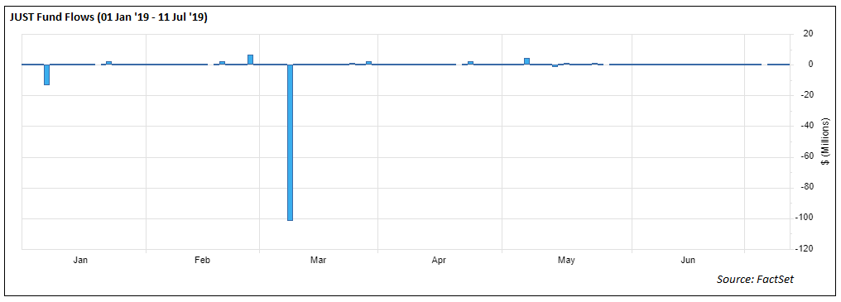Viewport: 841px width, 302px height.
Task: Click the small late January inflow bar
Action: tap(109, 63)
